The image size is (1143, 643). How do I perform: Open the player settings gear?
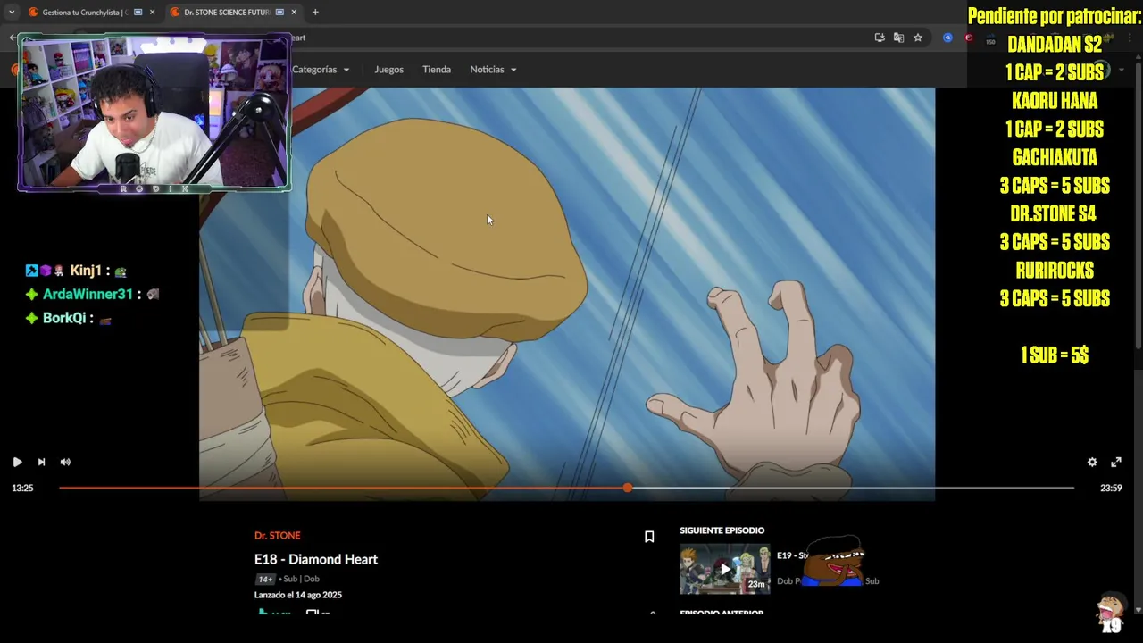click(1092, 462)
